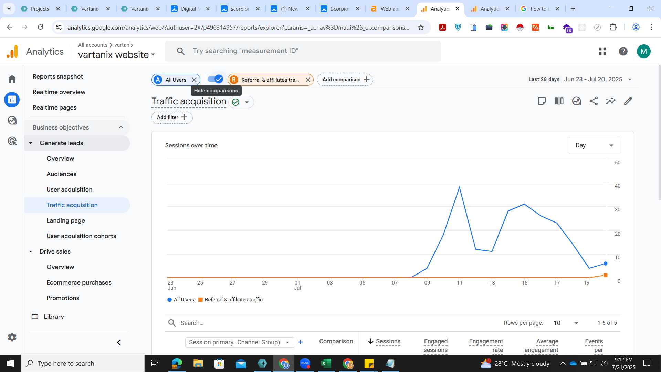Image resolution: width=661 pixels, height=372 pixels.
Task: Open the Google apps grid icon
Action: [x=602, y=51]
